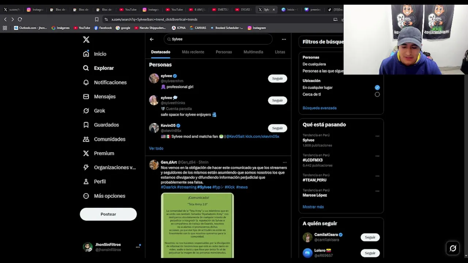Click the bookmark icon in address bar
This screenshot has width=468, height=263.
97,19
